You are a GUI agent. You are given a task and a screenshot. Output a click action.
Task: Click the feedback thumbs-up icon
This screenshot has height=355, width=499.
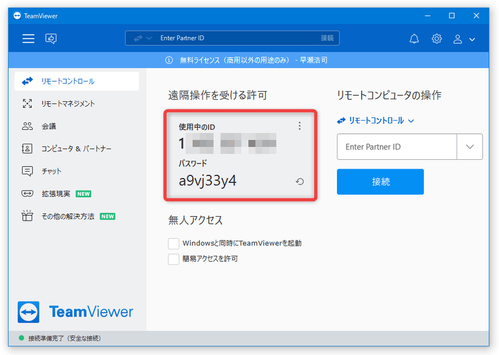coord(51,39)
